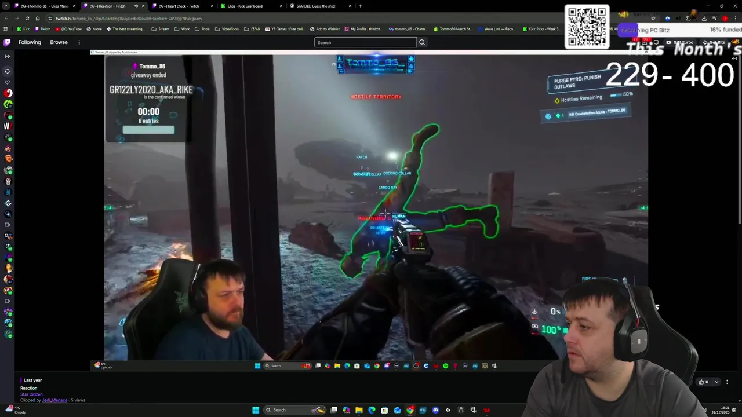Expand the Tools bookmarks folder
This screenshot has width=742, height=417.
[202, 29]
